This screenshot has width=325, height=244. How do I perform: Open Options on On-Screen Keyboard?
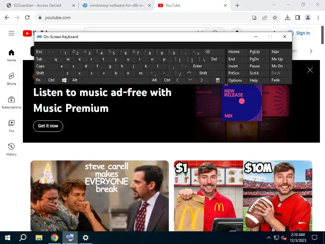point(237,80)
